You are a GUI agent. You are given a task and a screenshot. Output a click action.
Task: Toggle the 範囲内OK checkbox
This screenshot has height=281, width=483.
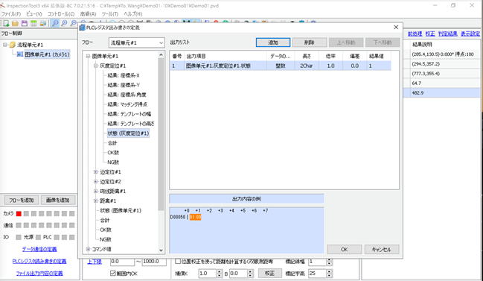point(112,273)
